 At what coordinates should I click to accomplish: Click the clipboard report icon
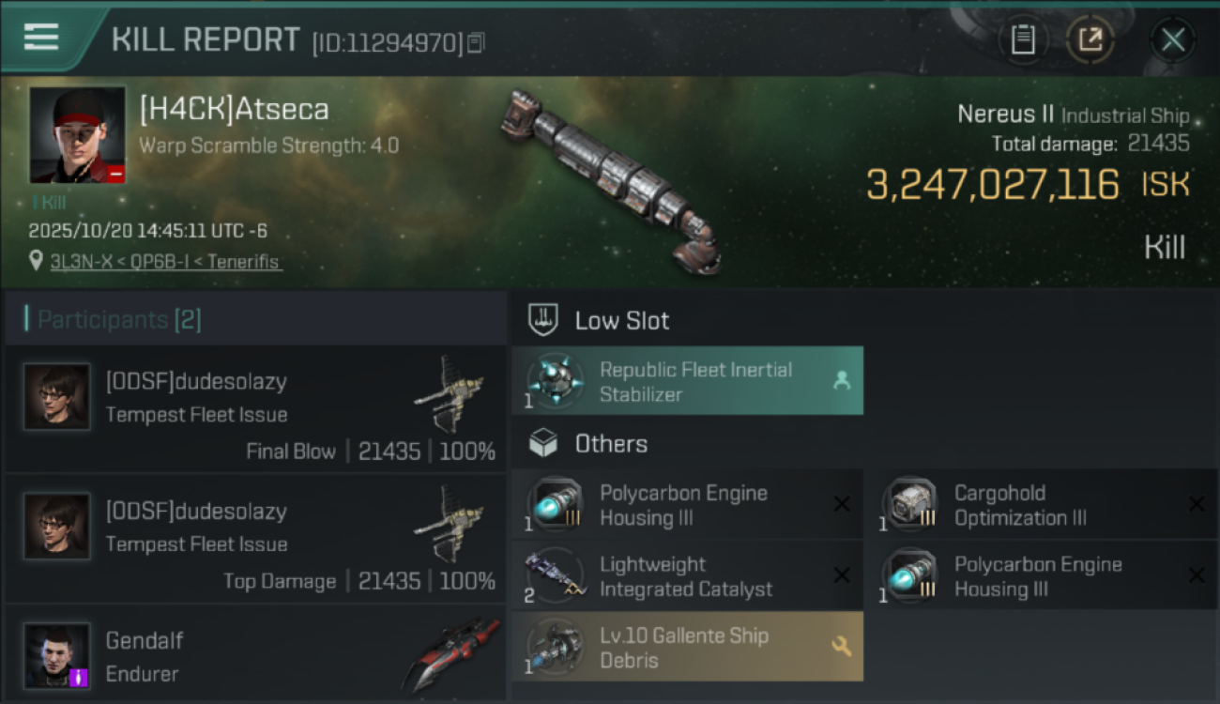pos(1023,39)
